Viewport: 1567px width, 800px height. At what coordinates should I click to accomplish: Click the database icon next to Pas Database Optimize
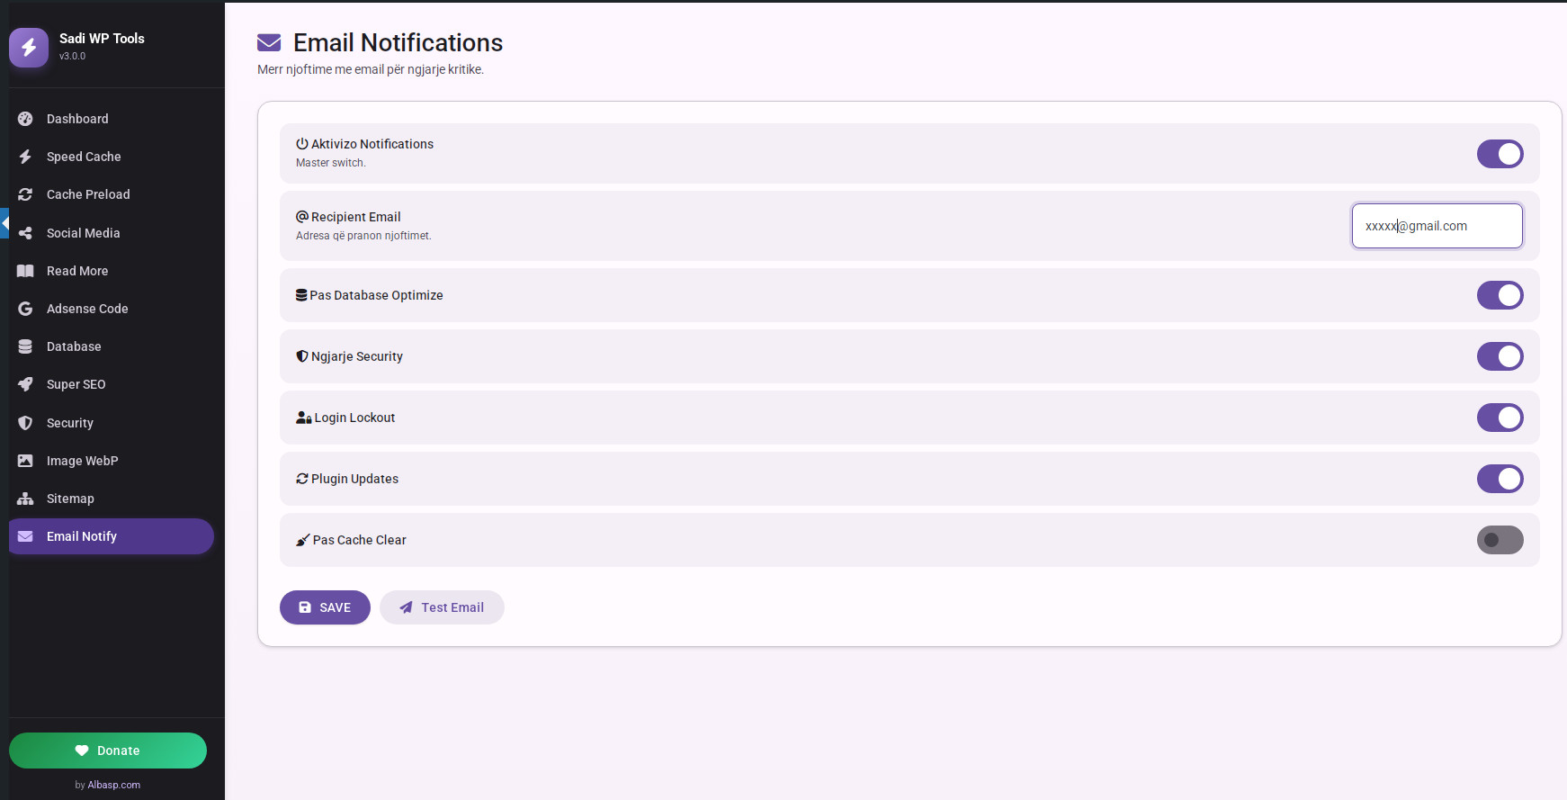(x=301, y=295)
